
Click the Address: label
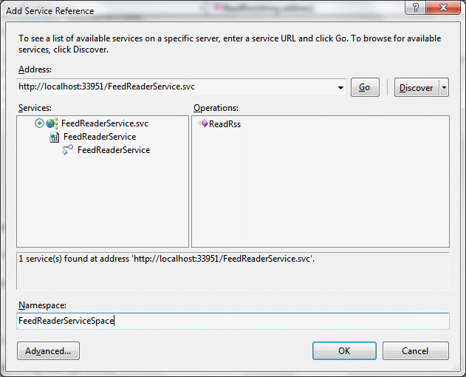click(35, 69)
